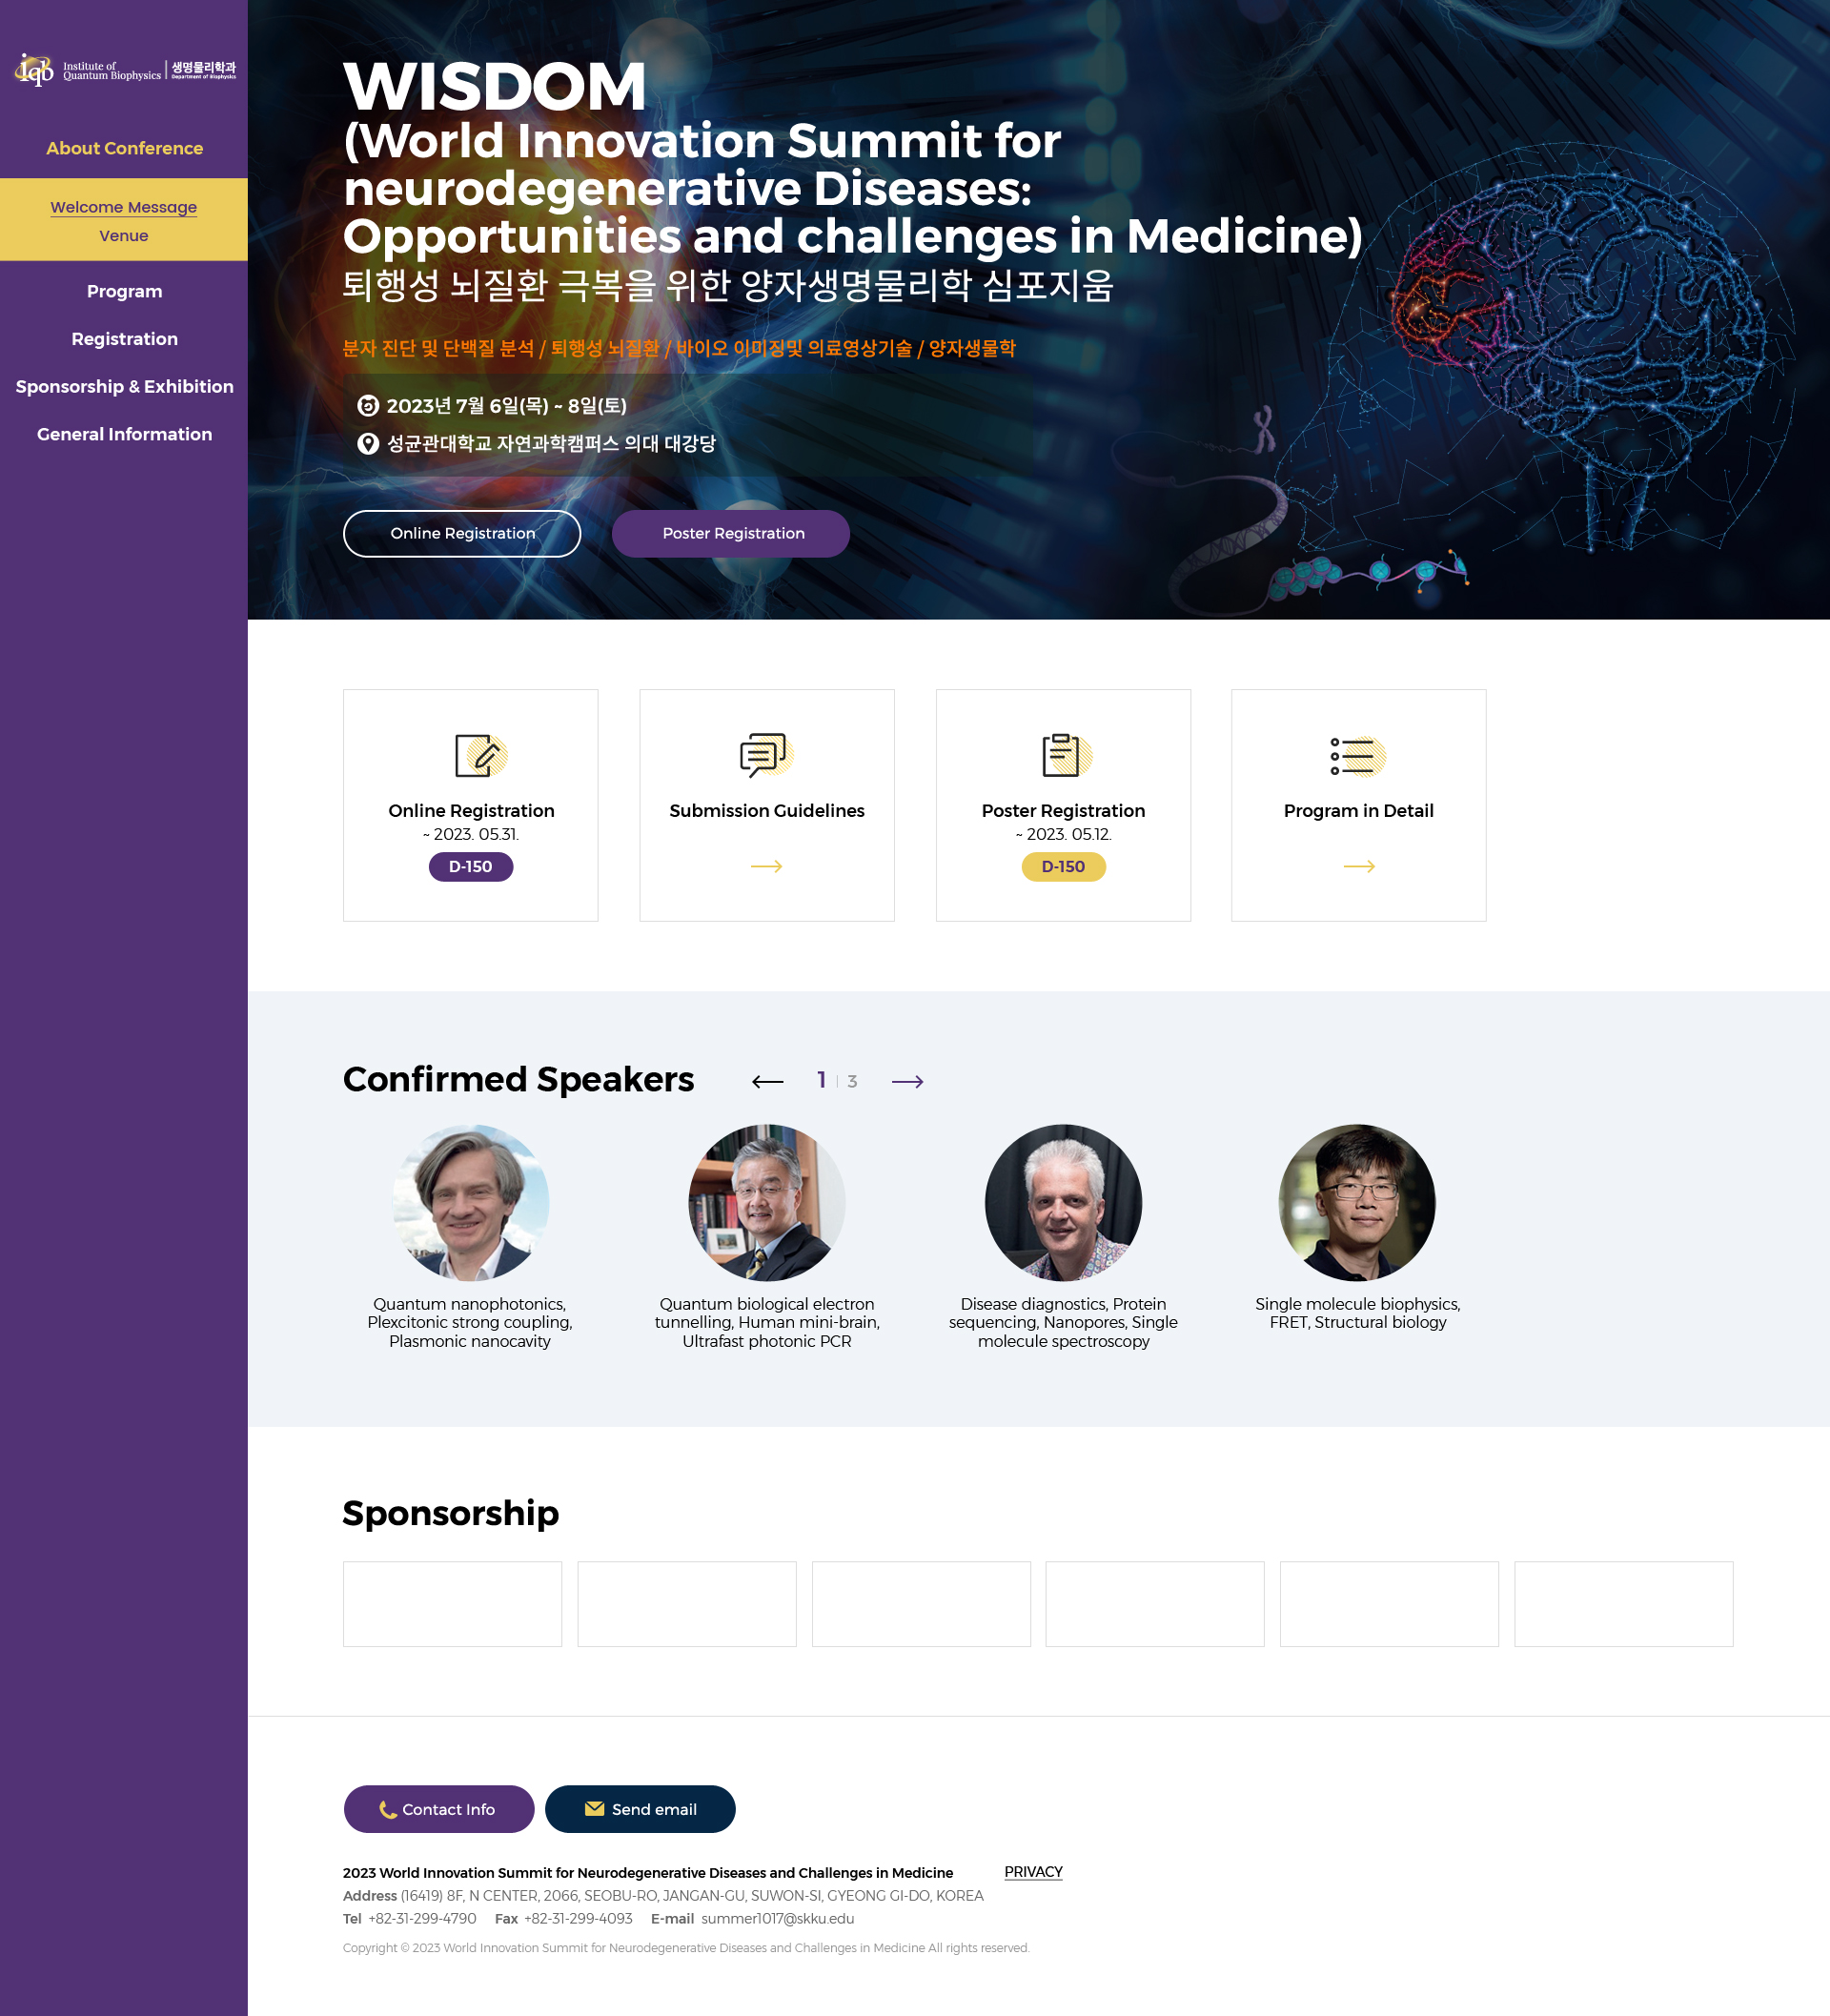Viewport: 1830px width, 2016px height.
Task: Click the Institute of Quantum Biophysics logo
Action: 124,70
